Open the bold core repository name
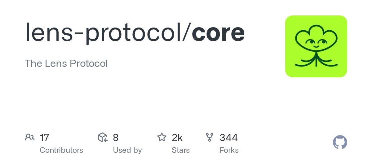This screenshot has height=167, width=372. point(218,32)
